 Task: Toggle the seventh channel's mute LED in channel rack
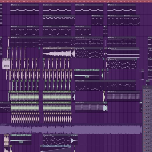point(144,113)
